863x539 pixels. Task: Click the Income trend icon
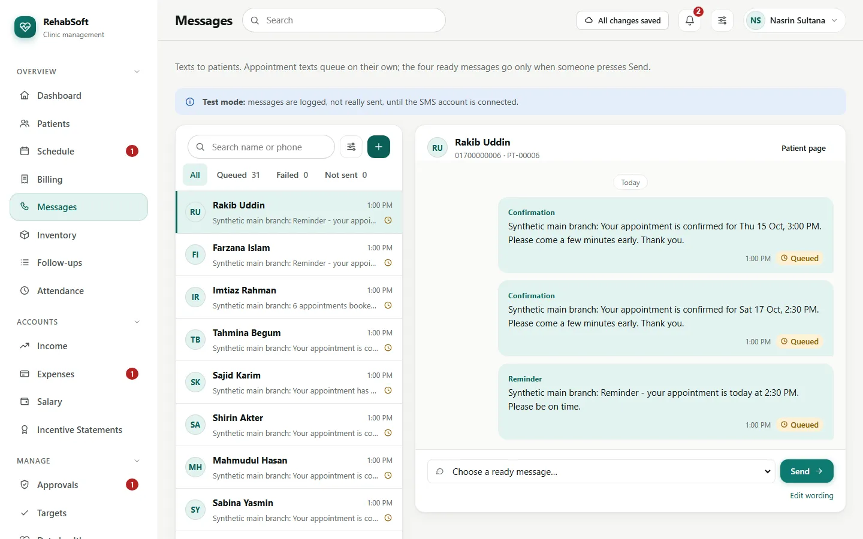25,346
